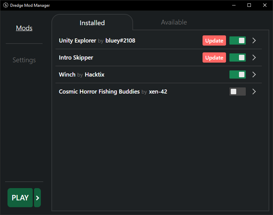The height and width of the screenshot is (215, 273).
Task: Minimize the Dredge Mod Manager window
Action: 234,5
